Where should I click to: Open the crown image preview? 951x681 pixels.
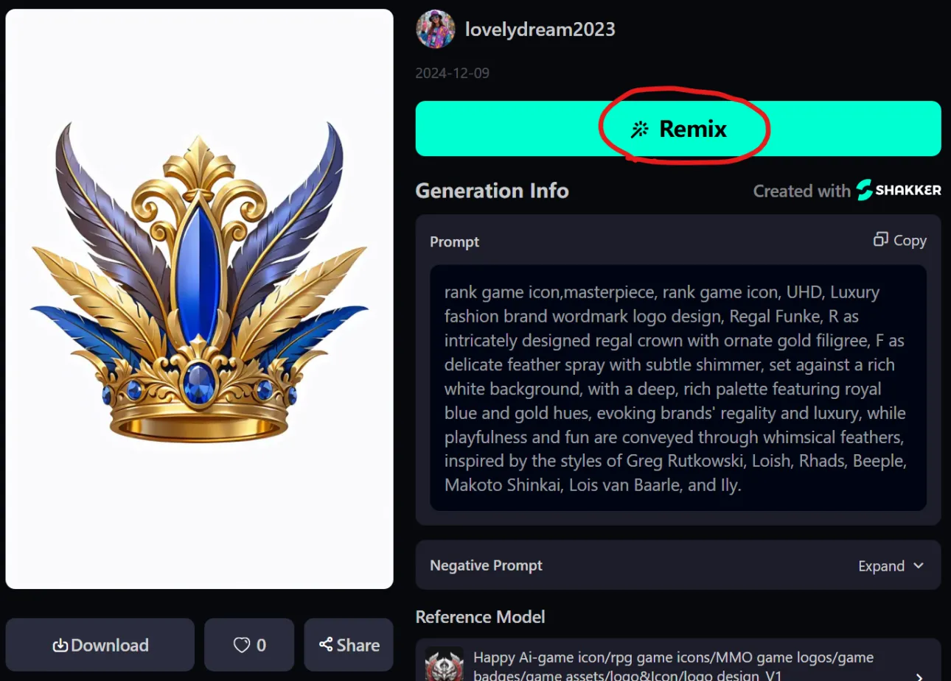pyautogui.click(x=199, y=299)
